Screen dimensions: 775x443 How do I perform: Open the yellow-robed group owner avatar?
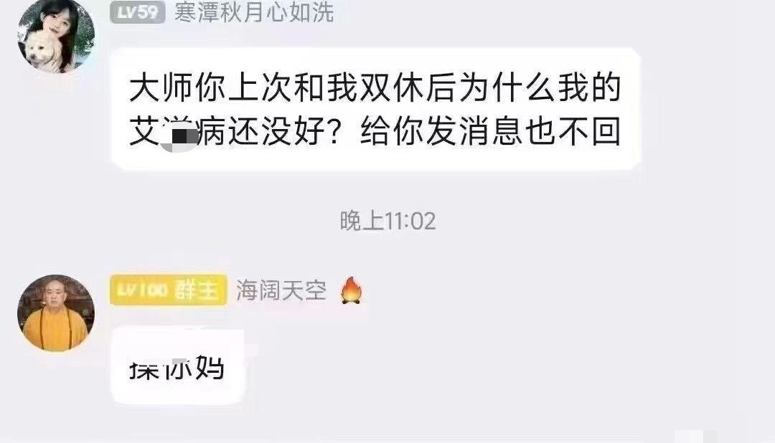(x=56, y=313)
